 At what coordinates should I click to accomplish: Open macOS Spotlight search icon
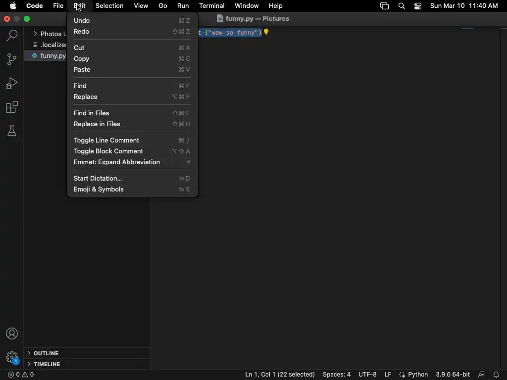[402, 6]
